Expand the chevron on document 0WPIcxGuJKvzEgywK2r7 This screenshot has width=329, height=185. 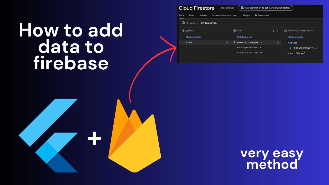pos(278,42)
